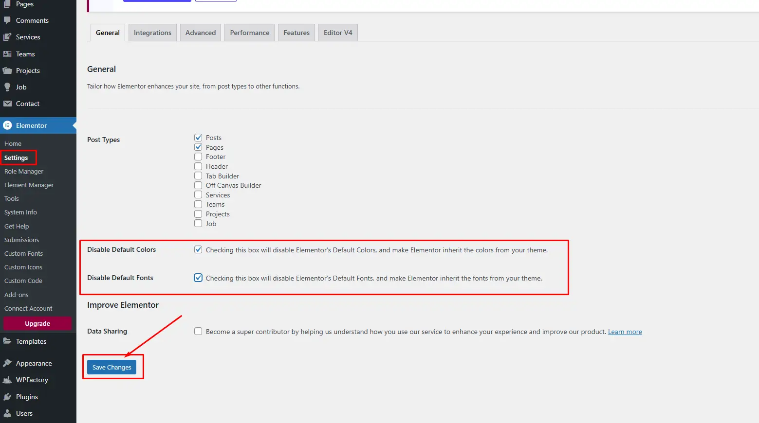759x423 pixels.
Task: Check the Services post type checkbox
Action: 198,195
